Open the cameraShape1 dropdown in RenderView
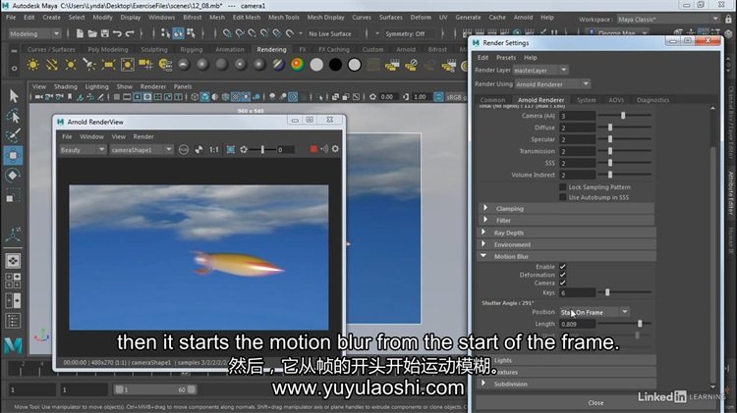This screenshot has width=737, height=413. tap(142, 150)
